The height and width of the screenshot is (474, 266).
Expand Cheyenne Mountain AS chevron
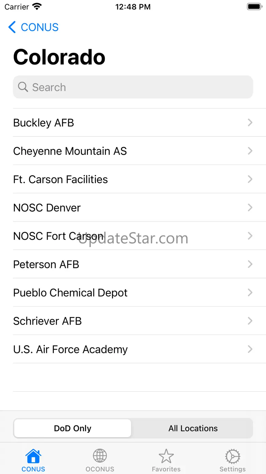(x=250, y=151)
